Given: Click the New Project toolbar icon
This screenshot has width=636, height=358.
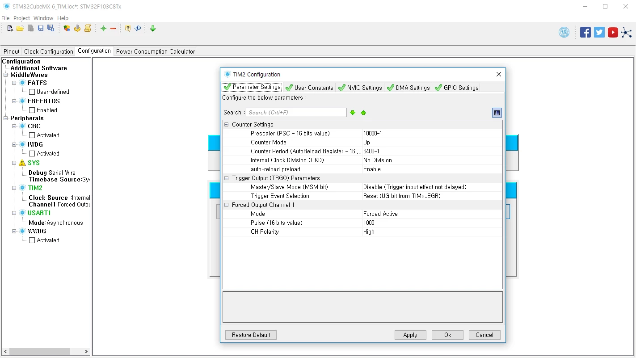Looking at the screenshot, I should pyautogui.click(x=10, y=29).
